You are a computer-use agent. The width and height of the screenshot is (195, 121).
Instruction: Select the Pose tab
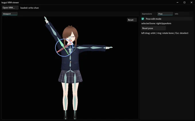(x=165, y=14)
